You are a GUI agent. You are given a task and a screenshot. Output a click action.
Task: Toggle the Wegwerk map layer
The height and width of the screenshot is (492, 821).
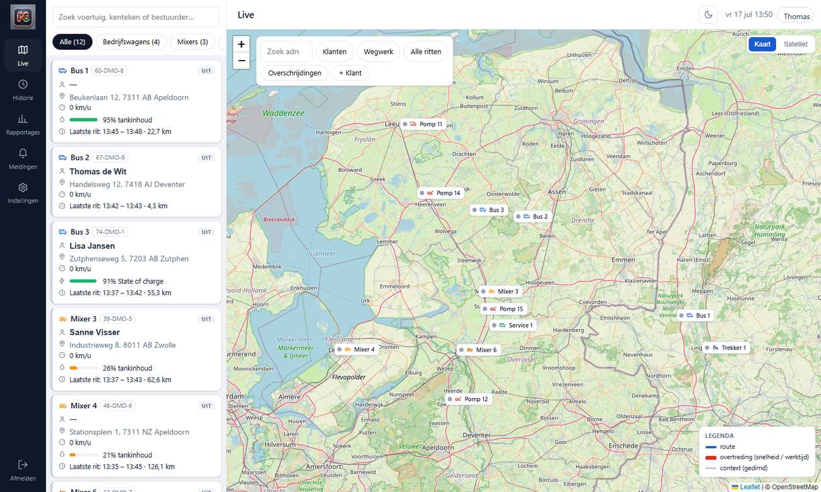[378, 52]
